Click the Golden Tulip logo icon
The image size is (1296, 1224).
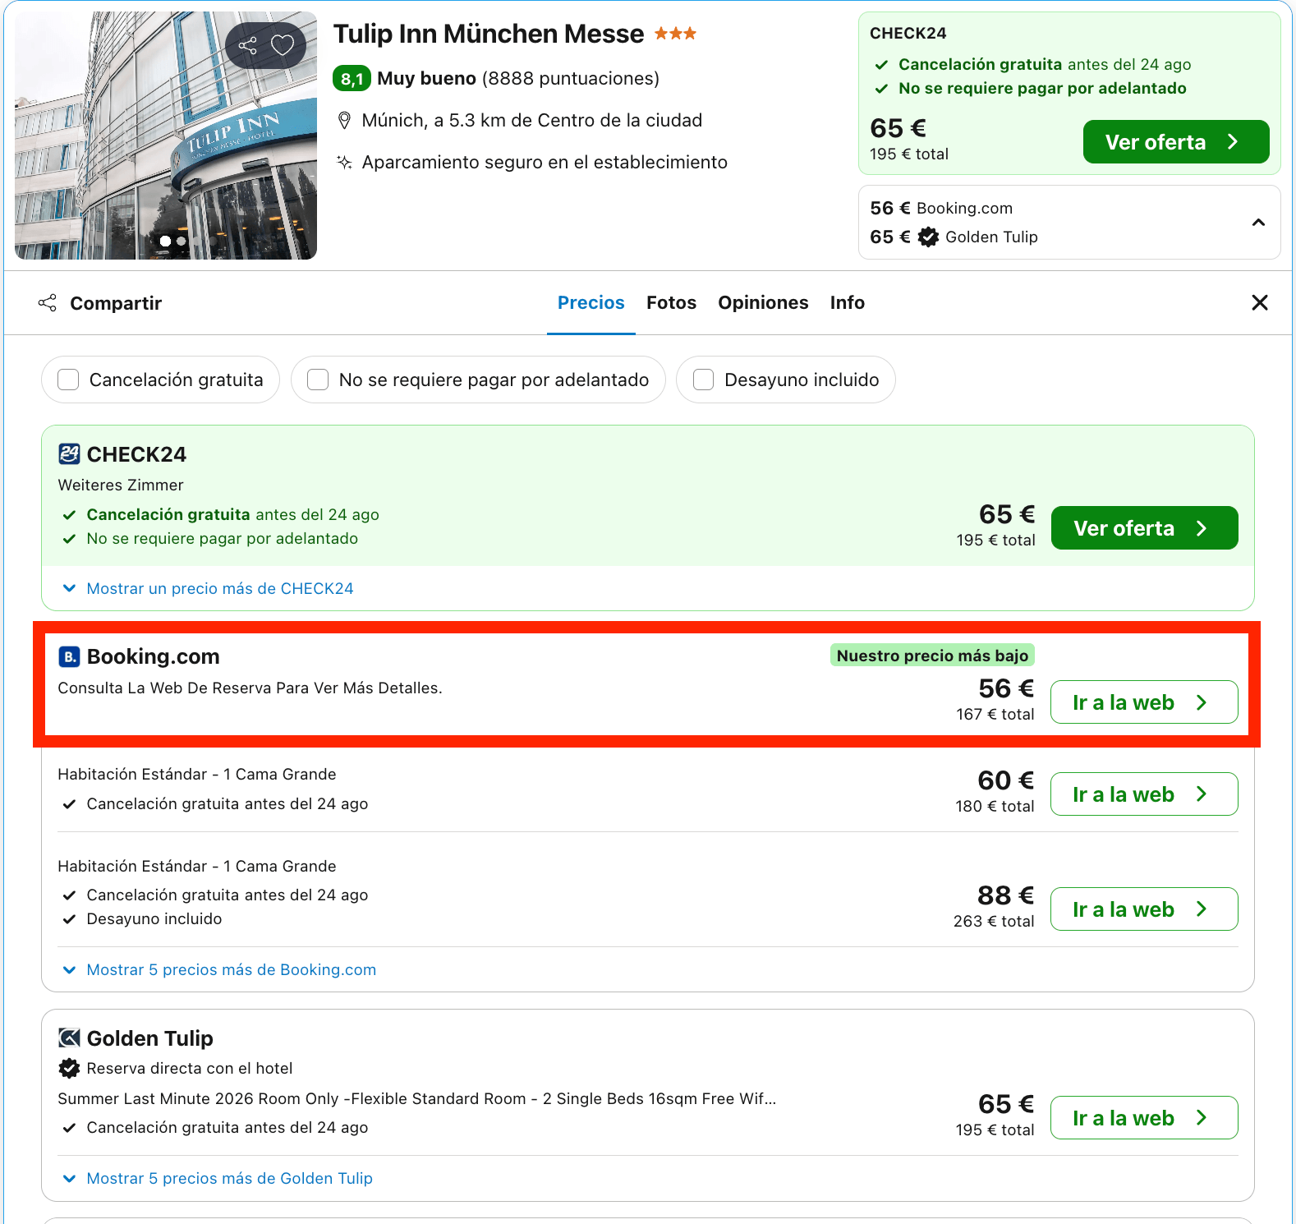click(69, 1038)
